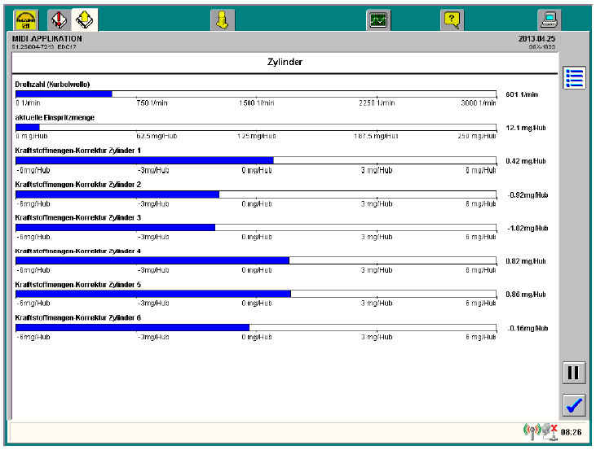Click Kraftstoffmengen-Korrektur Zylinder 1 bar
The image size is (596, 450).
(x=255, y=160)
